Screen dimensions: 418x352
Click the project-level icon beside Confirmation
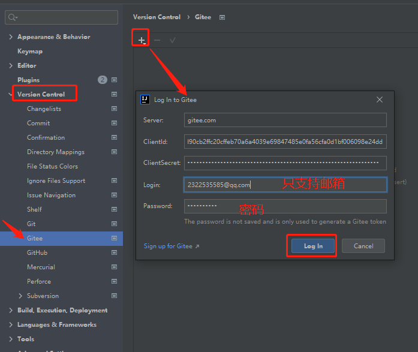[114, 137]
